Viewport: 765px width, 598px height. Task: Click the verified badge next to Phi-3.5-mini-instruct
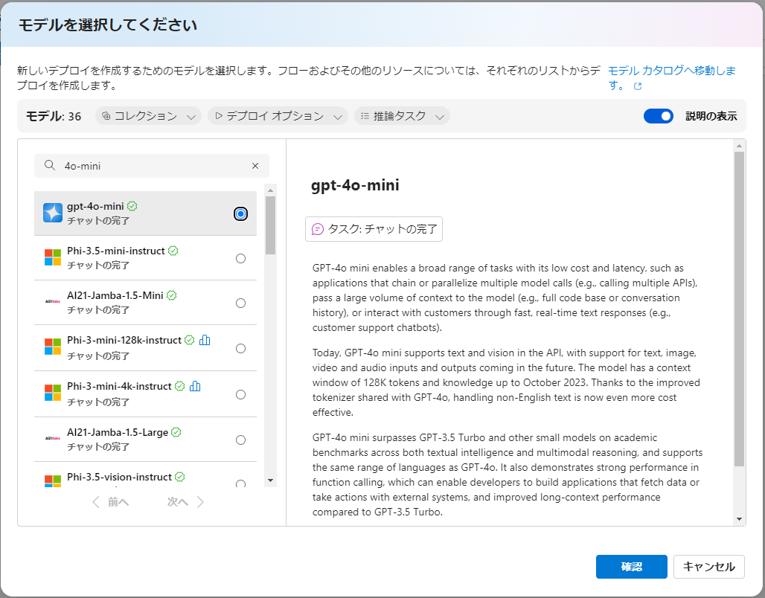coord(173,251)
